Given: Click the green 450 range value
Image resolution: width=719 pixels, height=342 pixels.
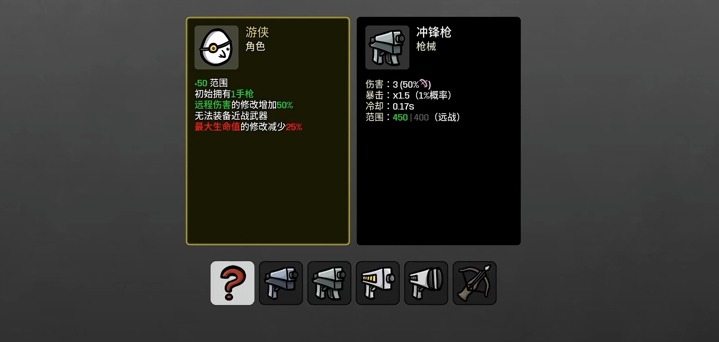Looking at the screenshot, I should tap(400, 117).
